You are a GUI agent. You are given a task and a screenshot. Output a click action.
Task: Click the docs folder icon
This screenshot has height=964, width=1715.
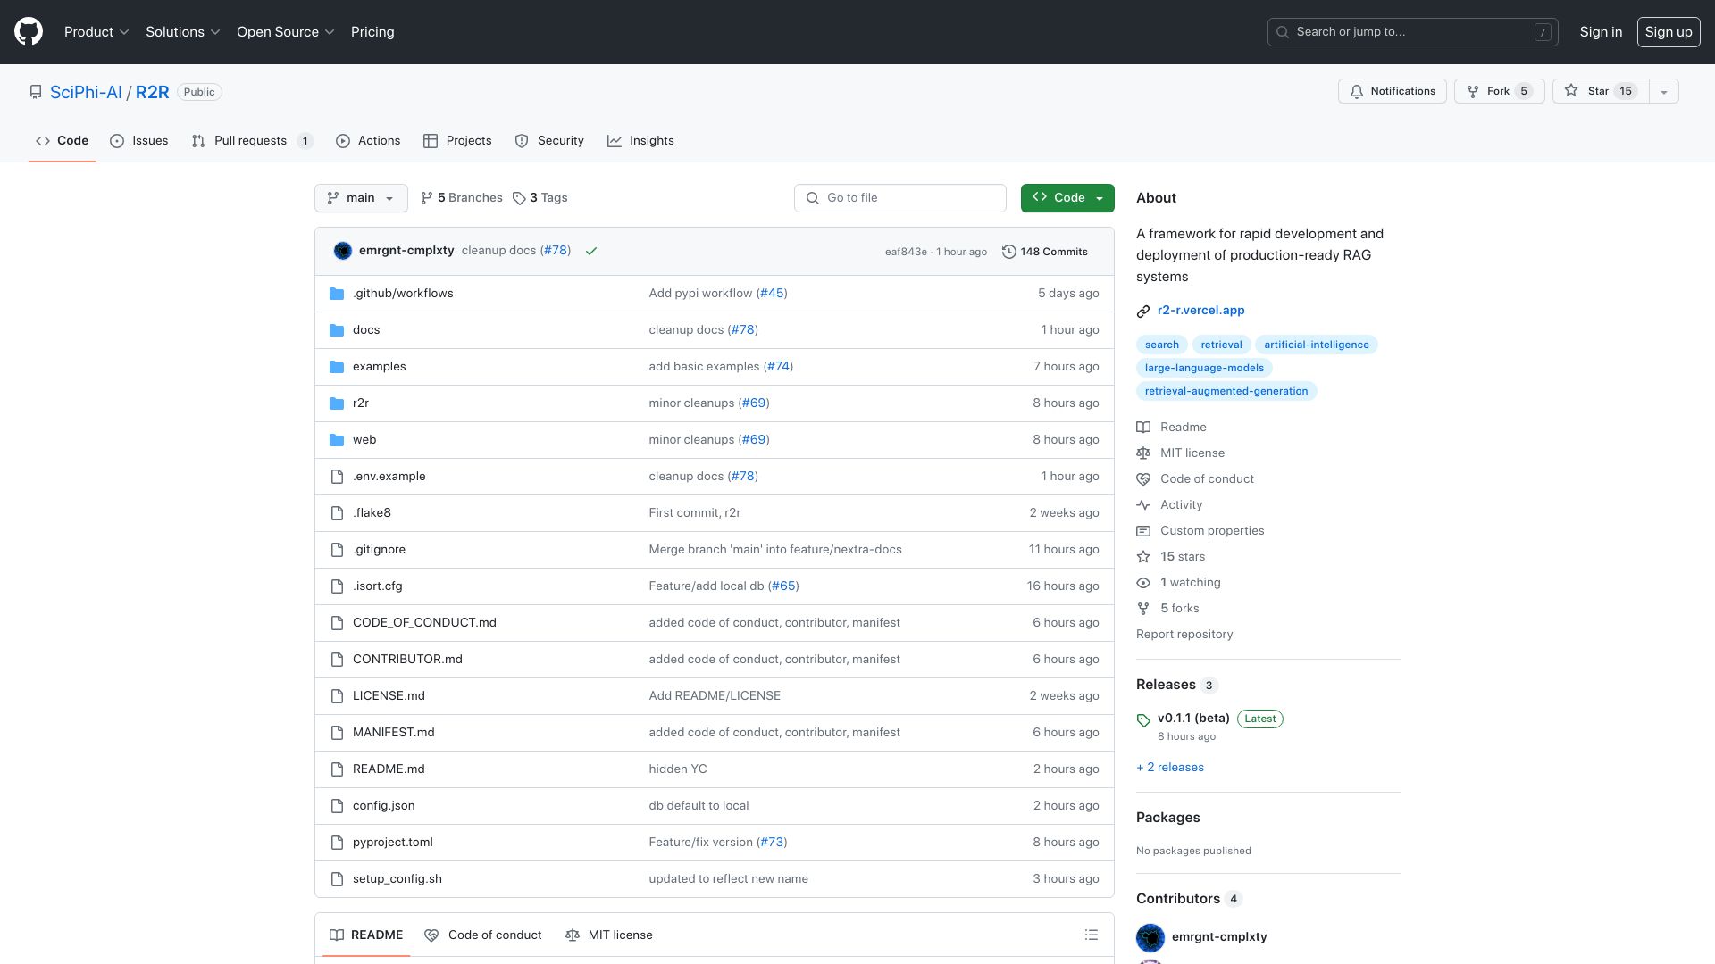pos(337,330)
